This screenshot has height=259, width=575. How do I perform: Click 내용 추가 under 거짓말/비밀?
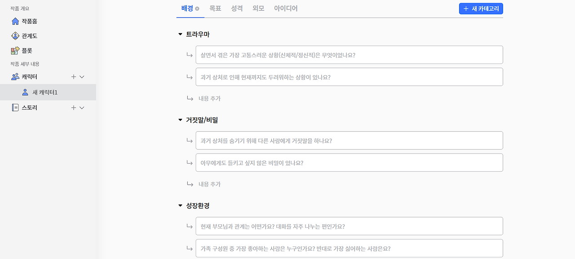click(209, 184)
